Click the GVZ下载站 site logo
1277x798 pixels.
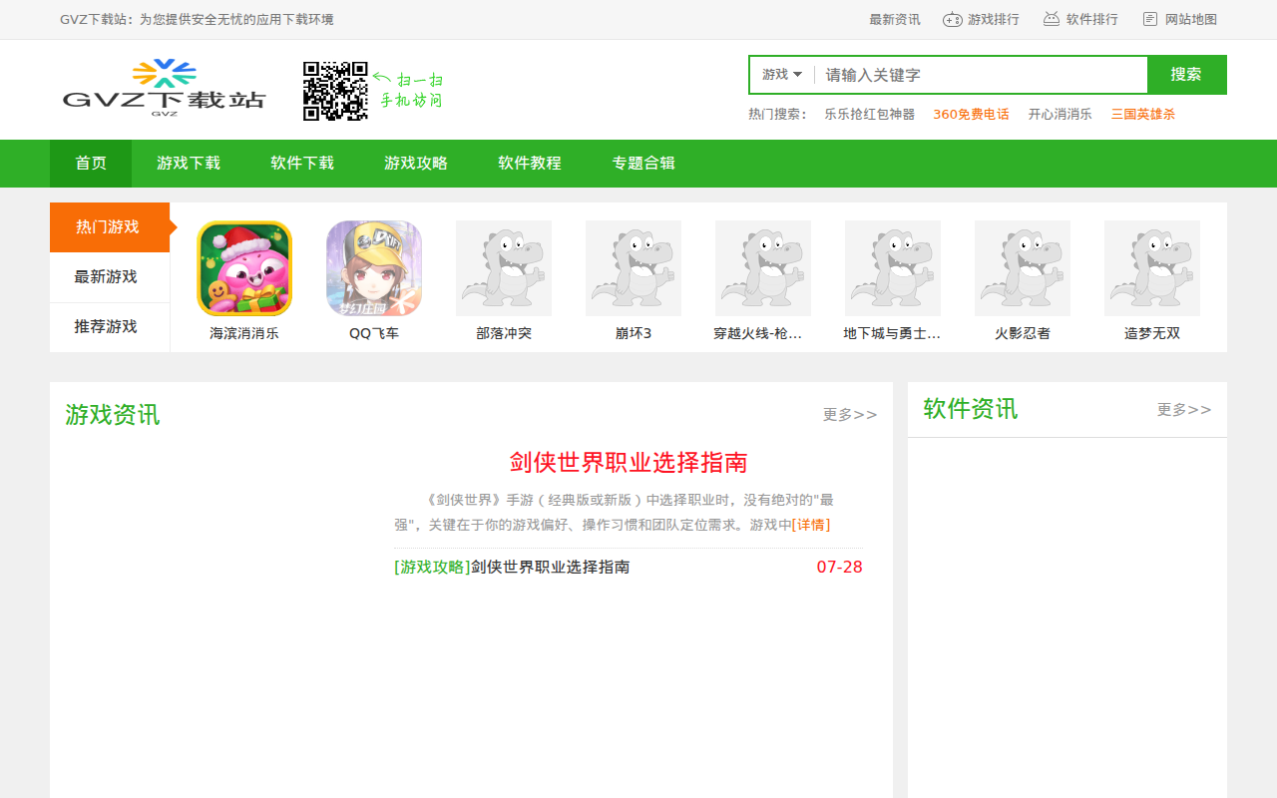click(165, 88)
